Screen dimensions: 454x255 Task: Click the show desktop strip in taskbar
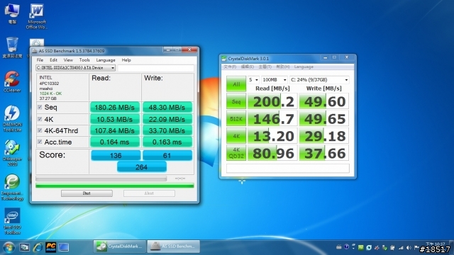(452, 247)
